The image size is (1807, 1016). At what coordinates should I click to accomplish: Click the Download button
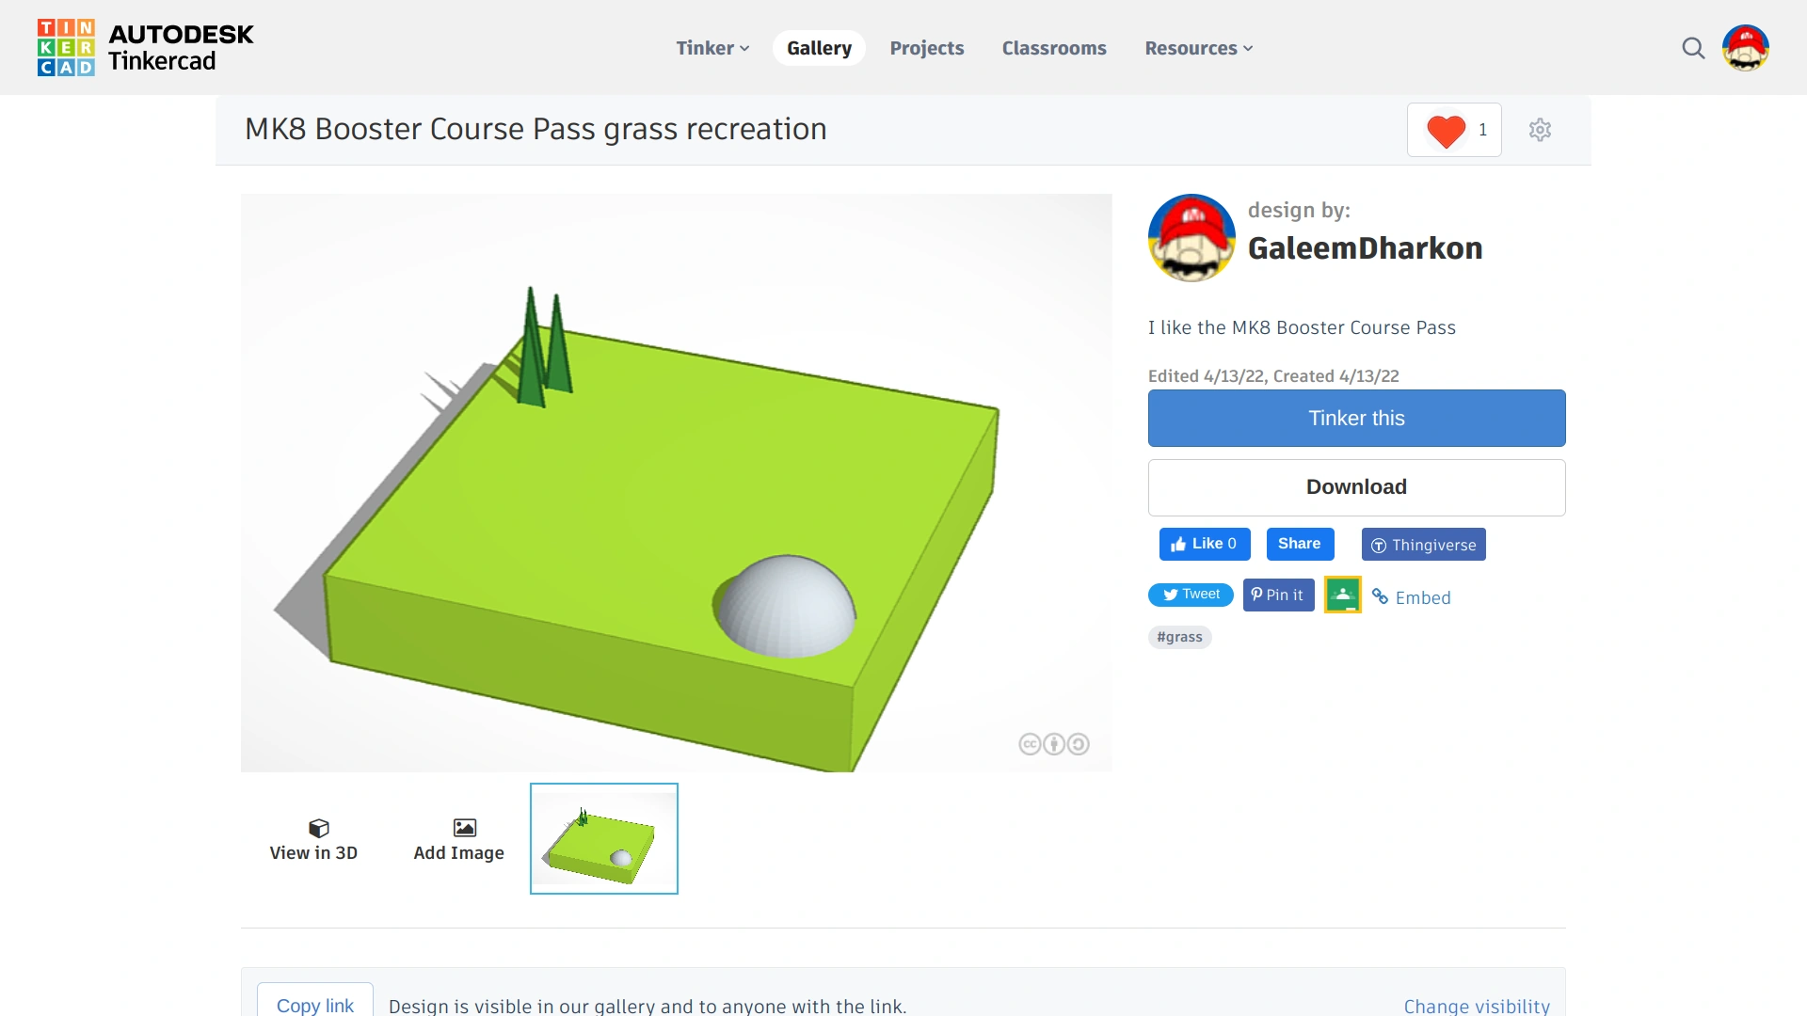(1356, 487)
